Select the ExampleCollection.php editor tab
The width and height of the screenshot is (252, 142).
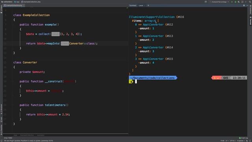14,5
